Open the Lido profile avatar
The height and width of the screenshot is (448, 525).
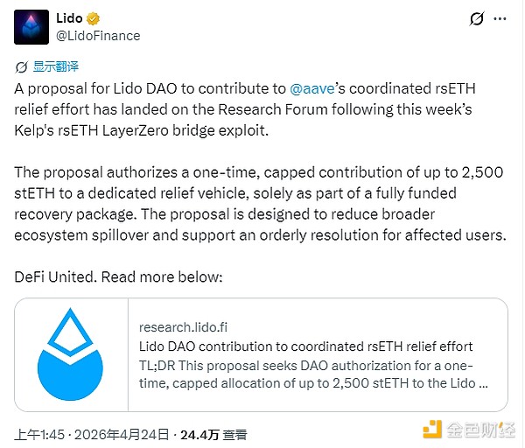31,26
